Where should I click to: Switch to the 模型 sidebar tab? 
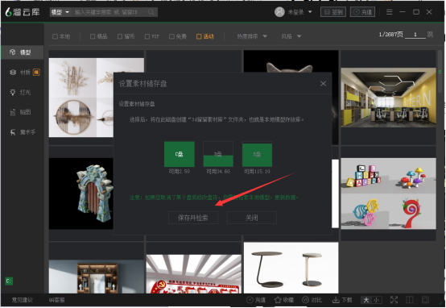[23, 52]
